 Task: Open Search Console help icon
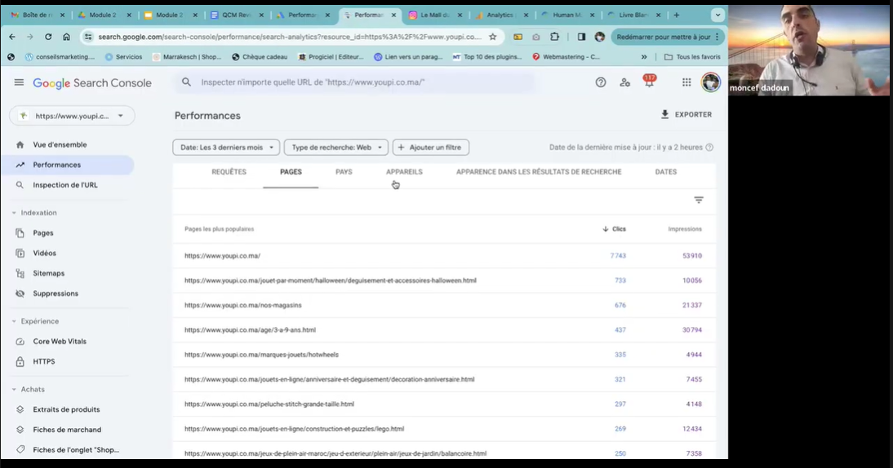click(600, 82)
